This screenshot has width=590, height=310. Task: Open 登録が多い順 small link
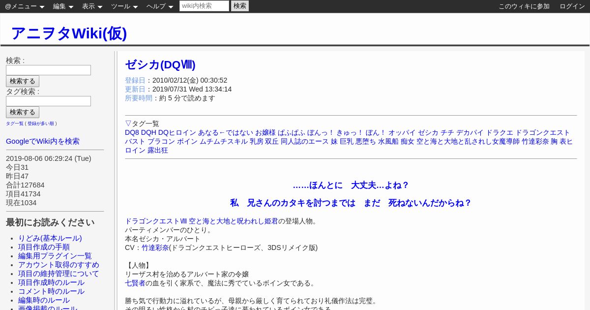[41, 124]
